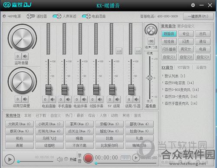Open the 更多自定义 link
This screenshot has height=168, width=217.
pos(186,26)
